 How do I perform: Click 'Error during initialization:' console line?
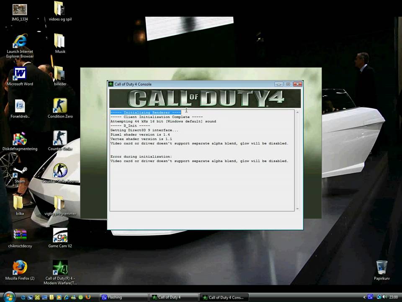[x=141, y=156]
